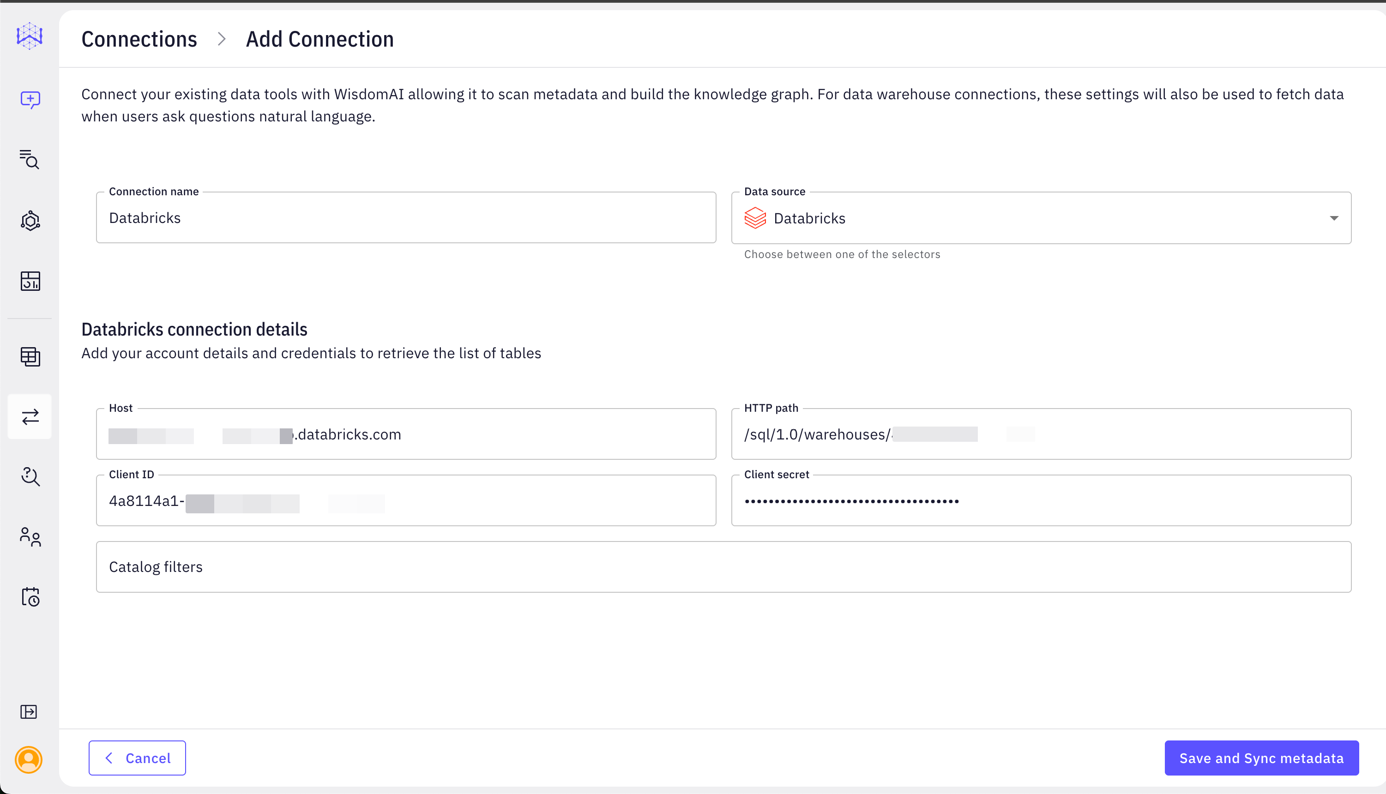Focus the Host input field
Image resolution: width=1386 pixels, height=794 pixels.
(x=406, y=434)
